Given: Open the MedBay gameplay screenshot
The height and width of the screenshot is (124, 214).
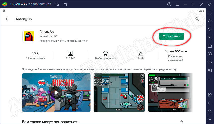Looking at the screenshot, I should (119, 92).
